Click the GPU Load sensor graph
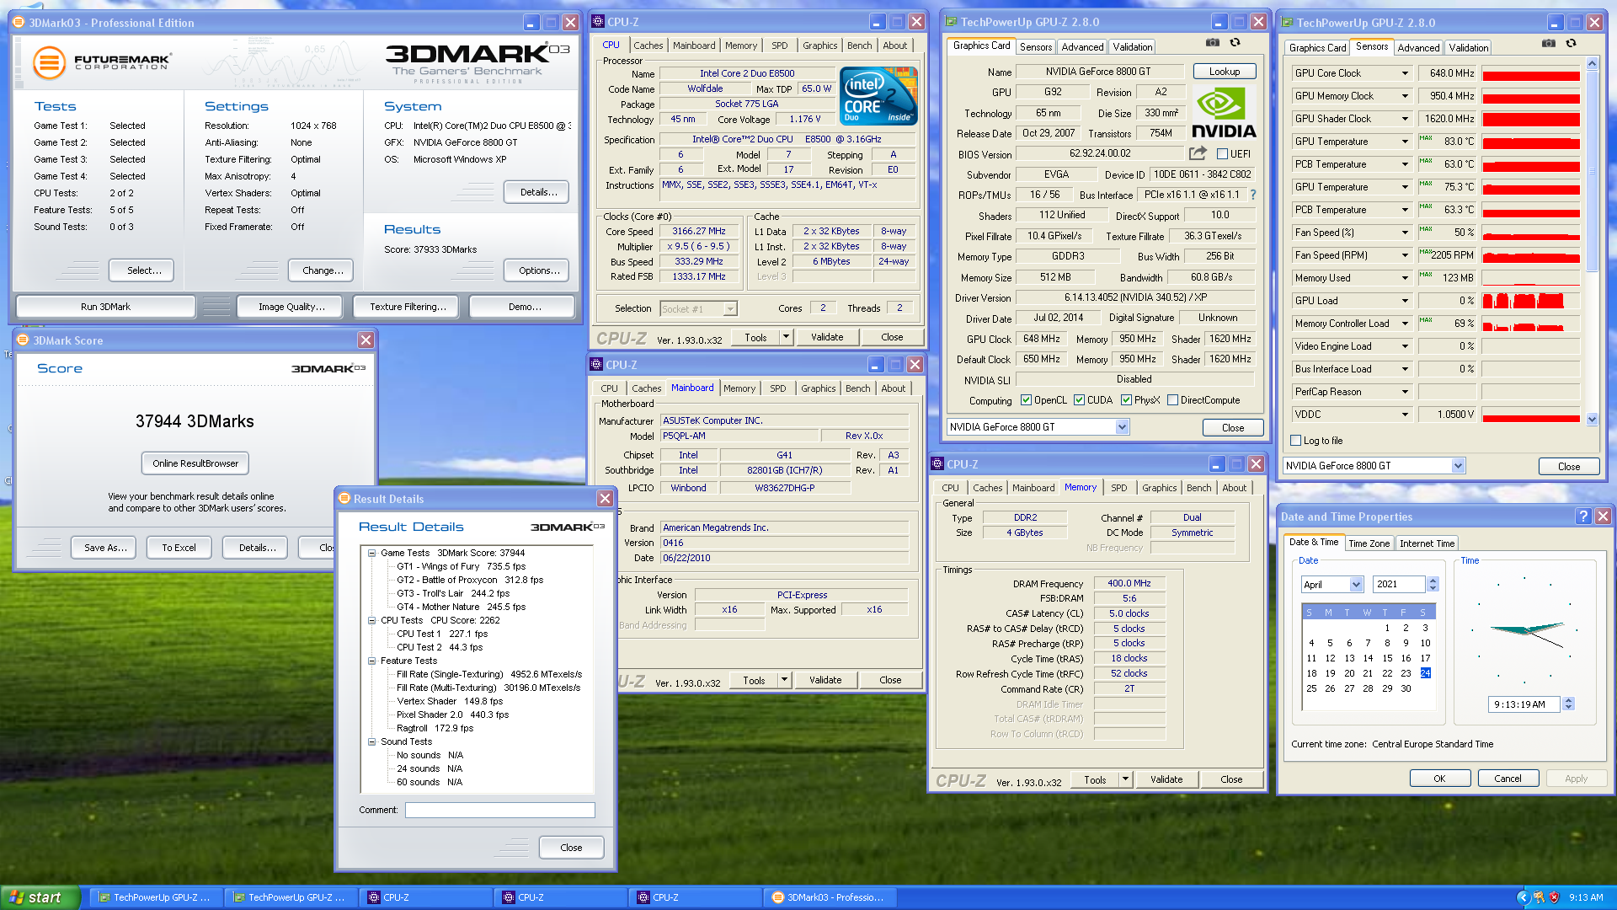This screenshot has height=910, width=1617. [1531, 301]
